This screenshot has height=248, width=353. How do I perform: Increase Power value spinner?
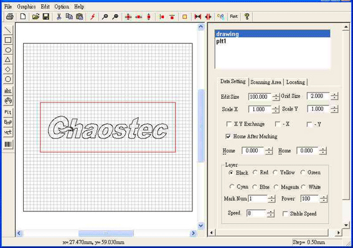point(324,197)
